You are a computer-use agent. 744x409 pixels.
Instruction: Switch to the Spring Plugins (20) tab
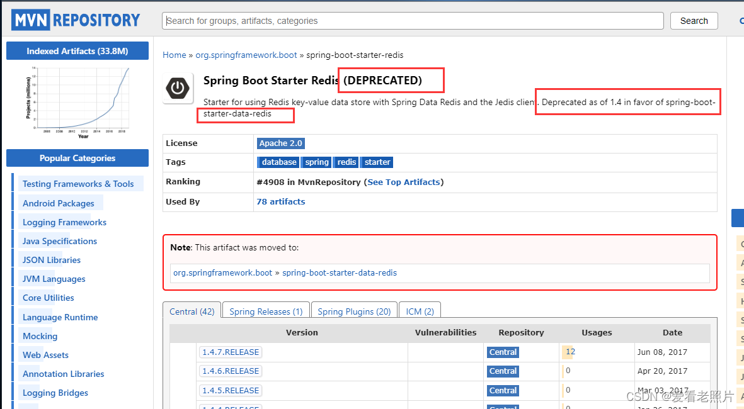click(x=354, y=311)
